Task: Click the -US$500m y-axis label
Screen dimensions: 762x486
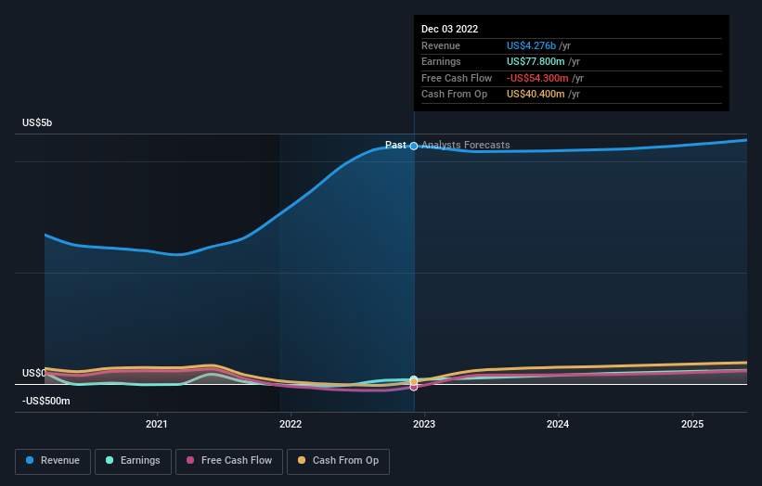Action: tap(46, 401)
